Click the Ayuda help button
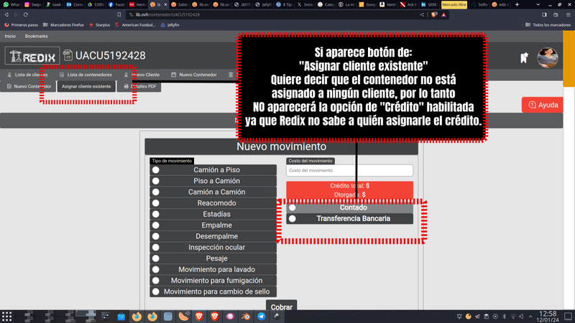The width and height of the screenshot is (575, 323). point(543,105)
